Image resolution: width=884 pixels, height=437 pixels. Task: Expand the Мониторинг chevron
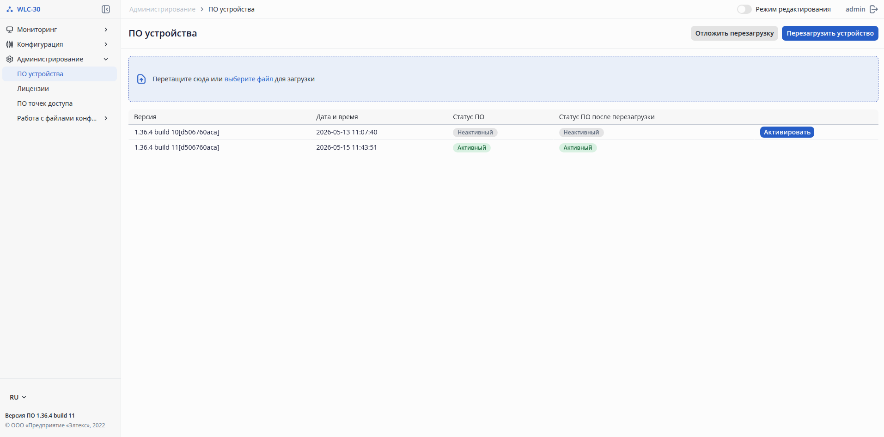pos(106,30)
